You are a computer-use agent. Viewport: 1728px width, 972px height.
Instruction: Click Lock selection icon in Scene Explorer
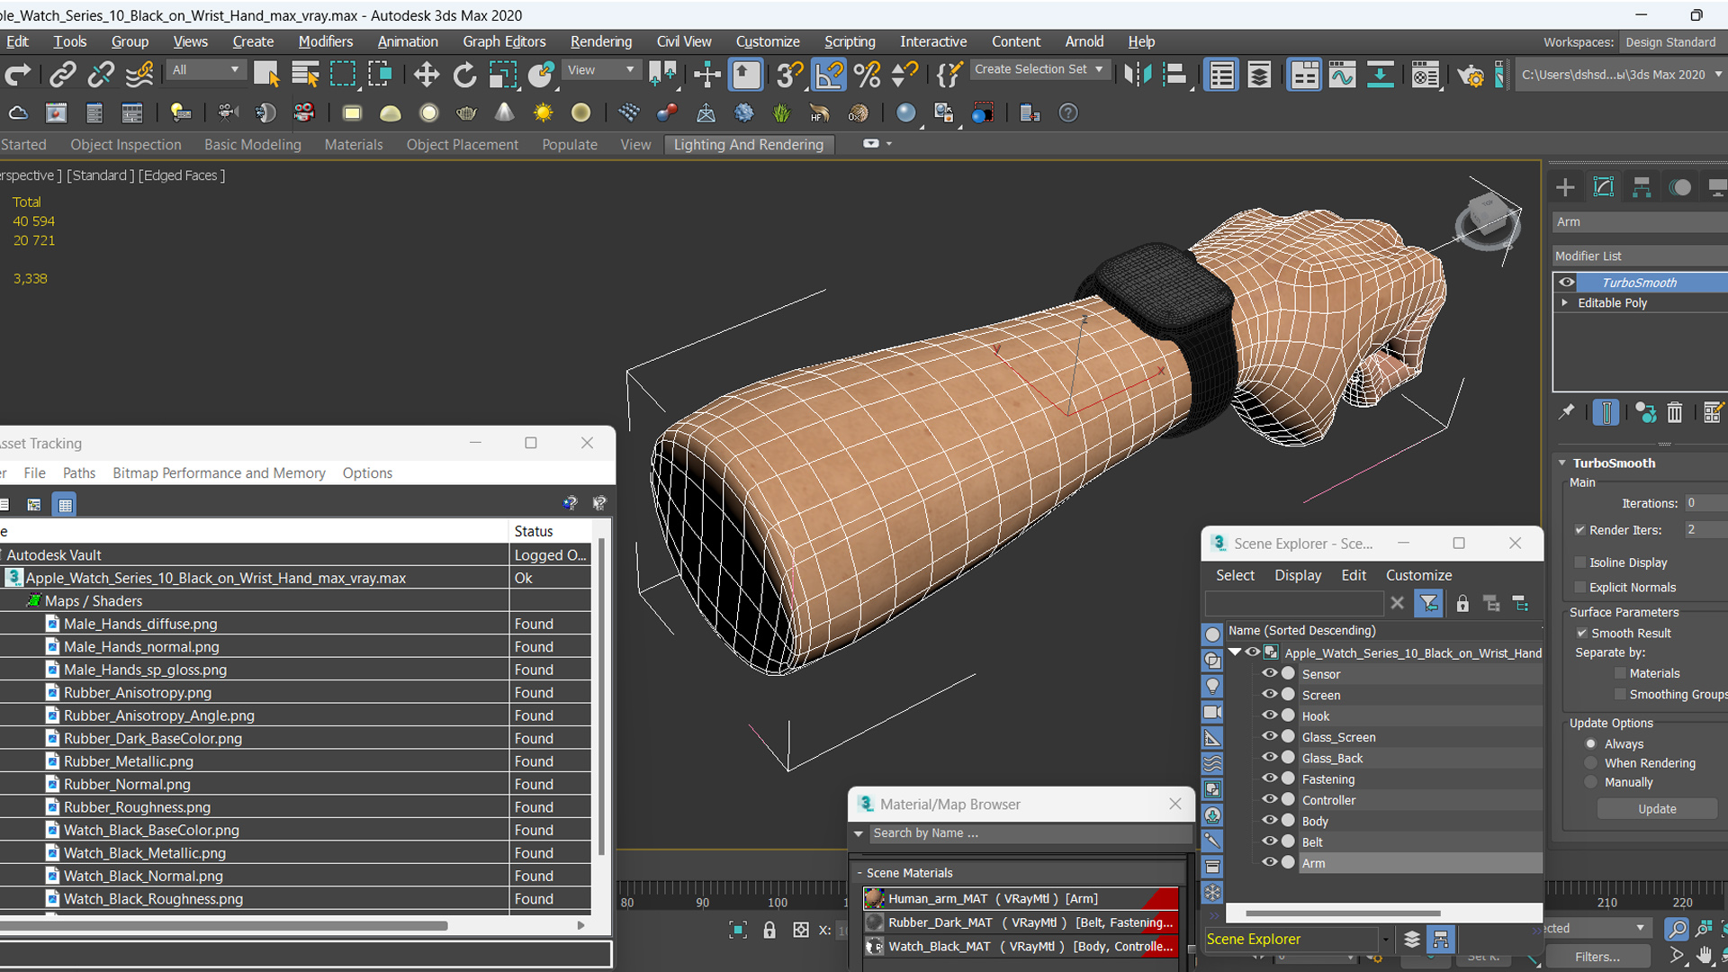(x=1462, y=603)
